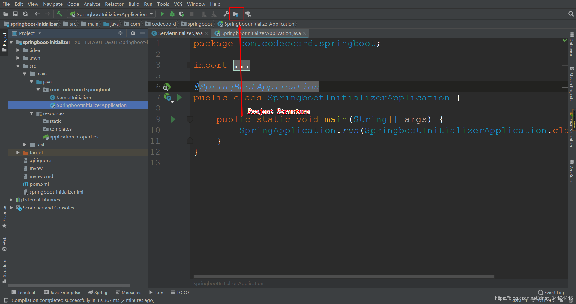Viewport: 576px width, 304px height.
Task: Click the Save All floppy disk icon
Action: [15, 14]
